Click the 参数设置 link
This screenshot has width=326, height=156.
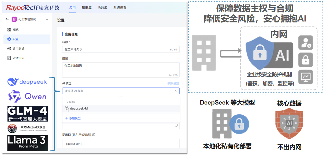click(x=173, y=83)
